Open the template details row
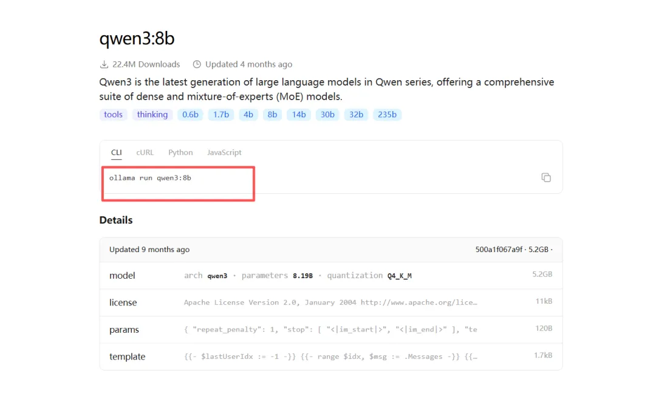The height and width of the screenshot is (396, 656). coord(331,357)
